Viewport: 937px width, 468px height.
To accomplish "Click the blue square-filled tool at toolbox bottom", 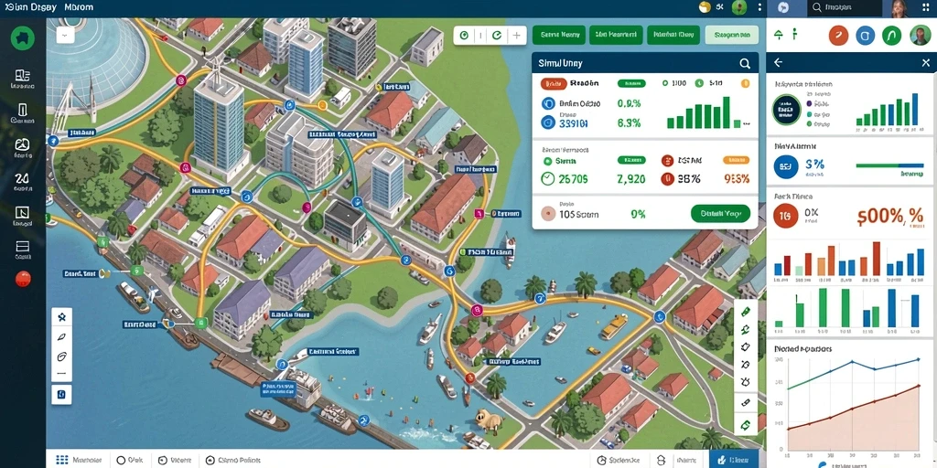I will point(61,394).
